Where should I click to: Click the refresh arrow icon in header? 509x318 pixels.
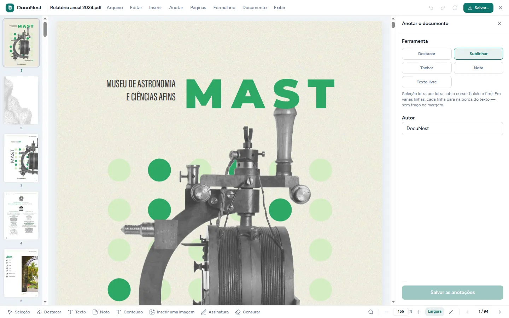(x=455, y=8)
